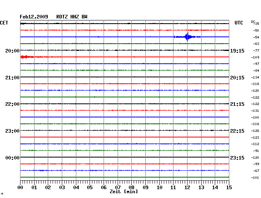Viewport: 261px width, 198px height.
Task: Select the DC offset value -131
Action: (255, 111)
